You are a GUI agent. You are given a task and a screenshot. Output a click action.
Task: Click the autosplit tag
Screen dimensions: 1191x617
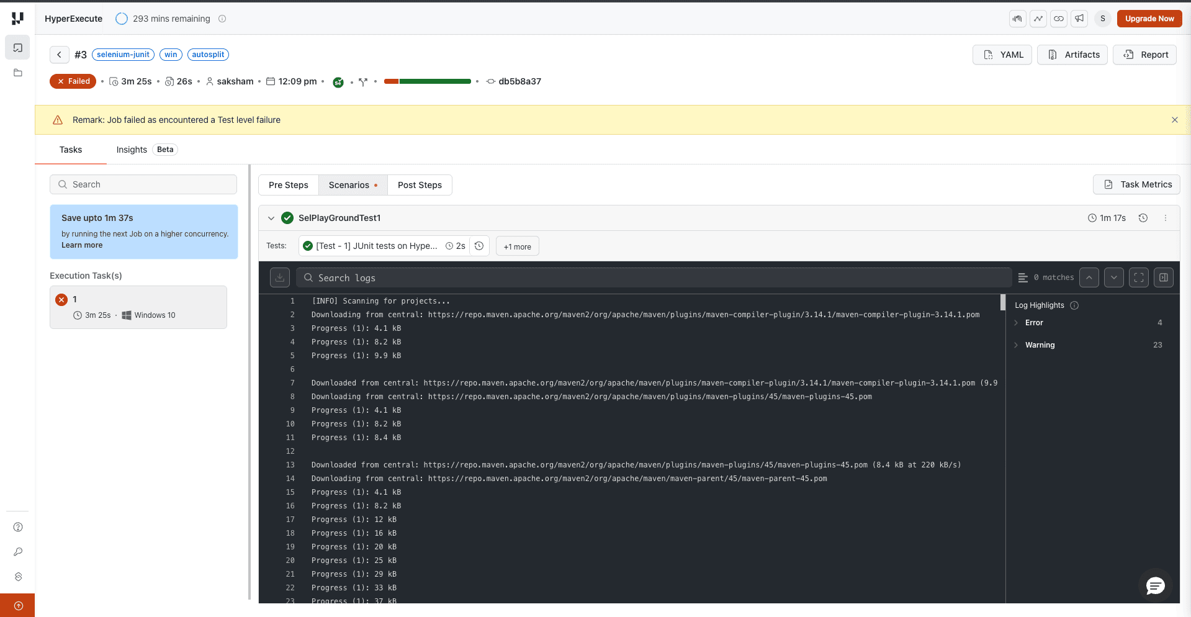208,55
